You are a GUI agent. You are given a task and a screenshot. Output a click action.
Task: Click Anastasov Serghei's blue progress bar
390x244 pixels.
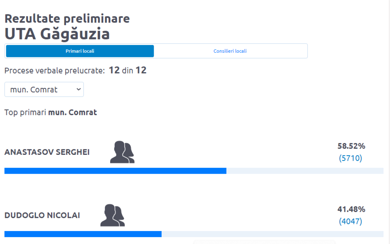tap(115, 171)
